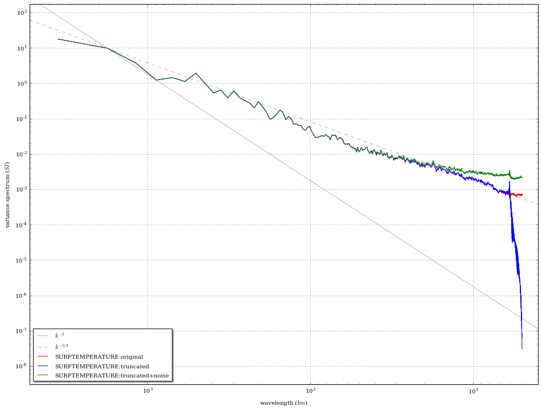The width and height of the screenshot is (542, 411).
Task: Click the dashed gray k⁻⁵ᐟ³ line sample in legend
Action: coord(44,345)
